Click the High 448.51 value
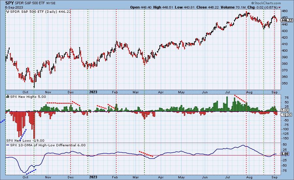The height and width of the screenshot is (180, 294). click(163, 7)
